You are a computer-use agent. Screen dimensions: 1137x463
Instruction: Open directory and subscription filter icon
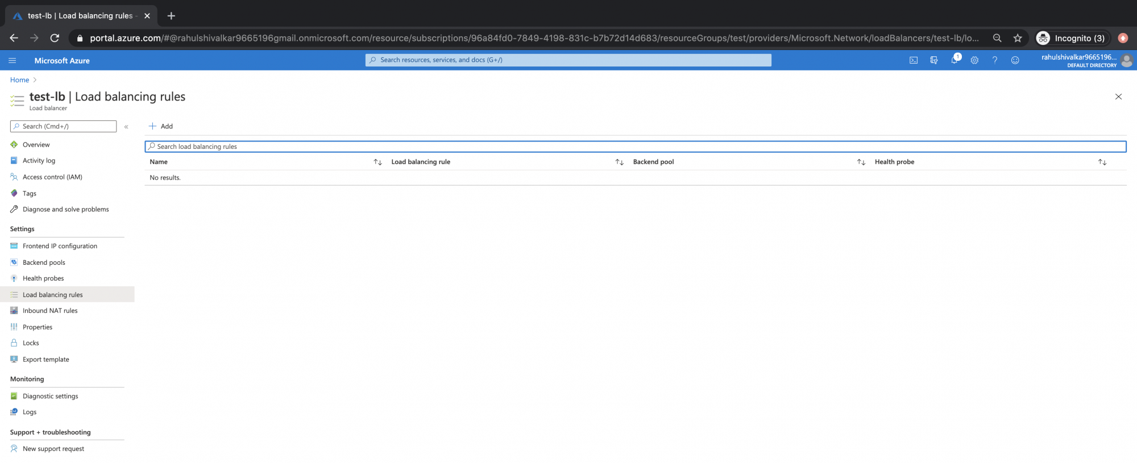[934, 60]
